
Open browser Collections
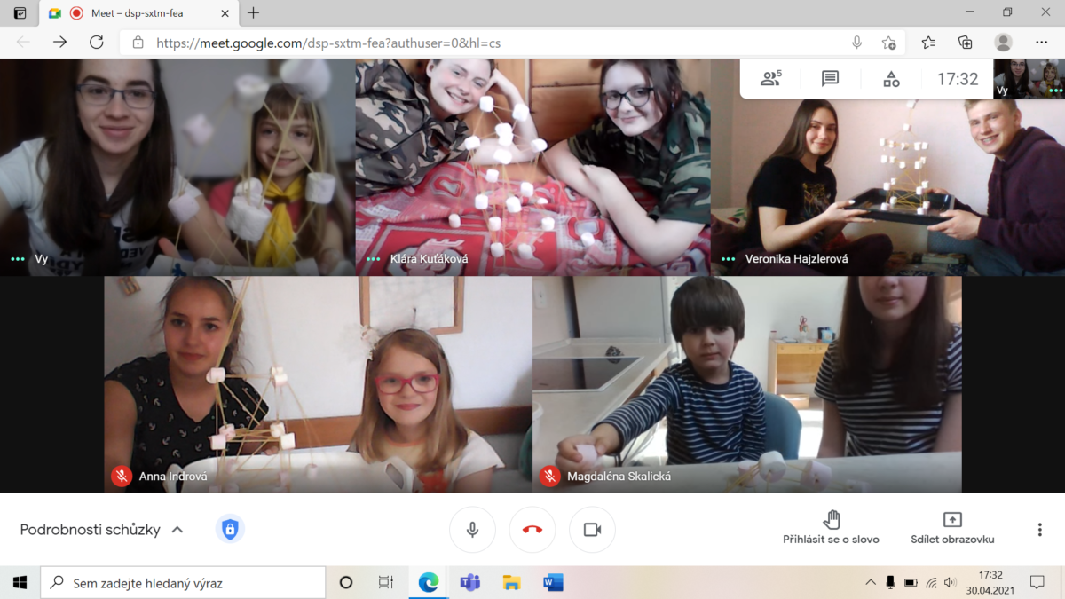[966, 43]
